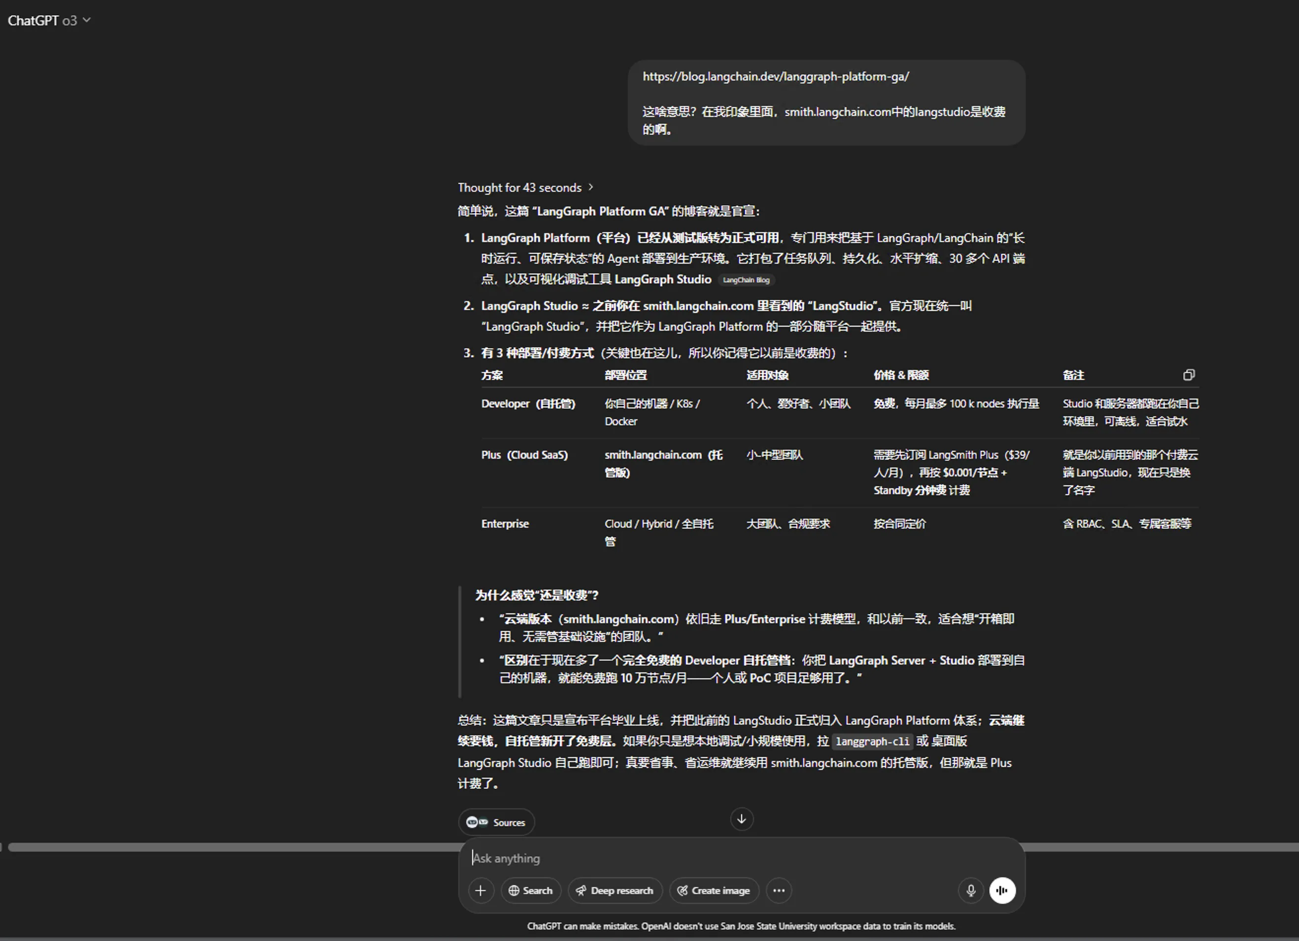This screenshot has height=941, width=1299.
Task: Click the 'Plus (Cloud SaaS)' table cell
Action: 525,455
